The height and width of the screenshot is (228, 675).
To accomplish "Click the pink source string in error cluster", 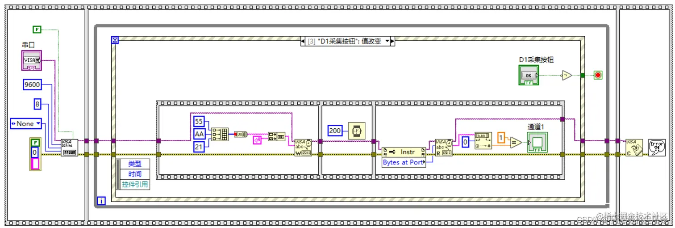I will tap(35, 164).
